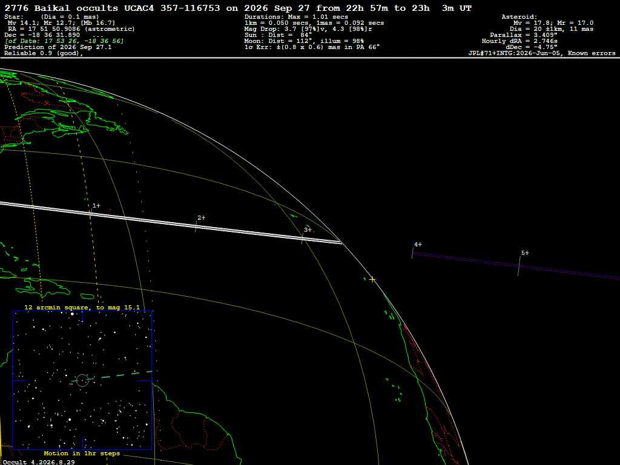
Task: Select the Reliable 0.9 (good) text
Action: point(44,53)
